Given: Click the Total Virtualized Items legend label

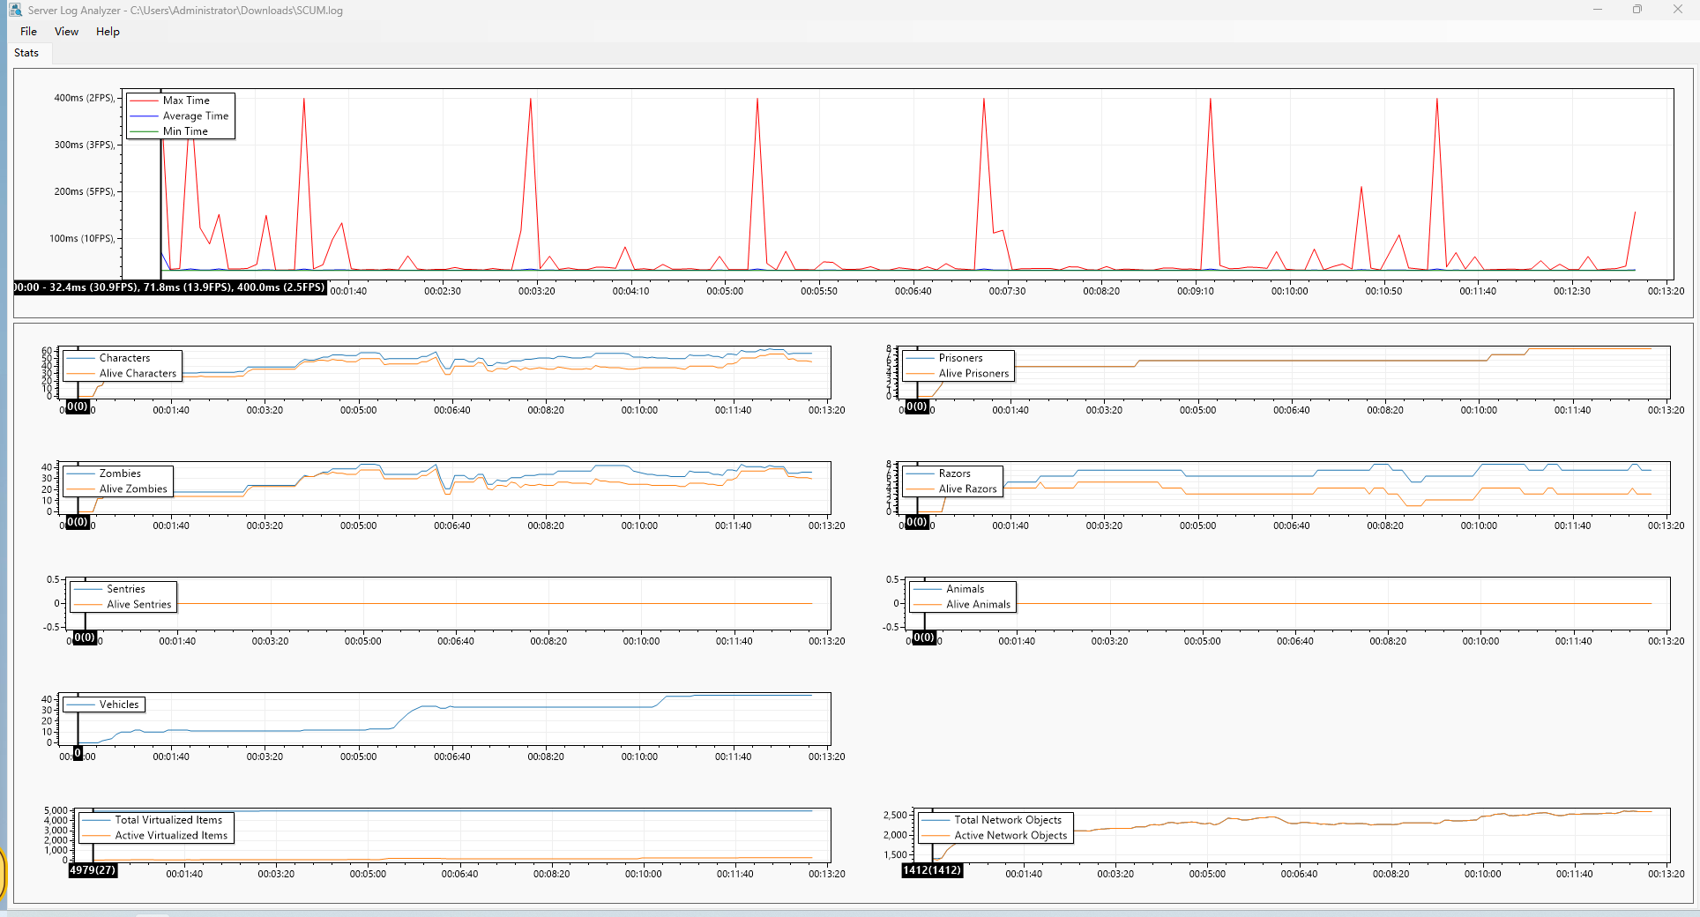Looking at the screenshot, I should tap(168, 820).
